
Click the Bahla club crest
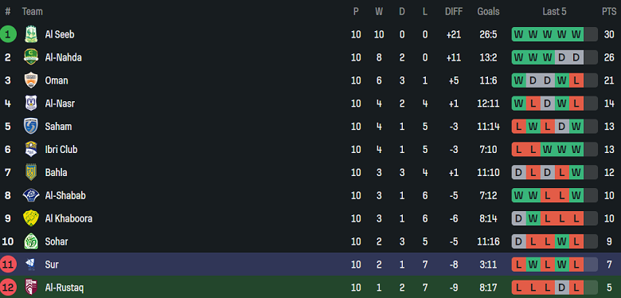click(x=31, y=172)
